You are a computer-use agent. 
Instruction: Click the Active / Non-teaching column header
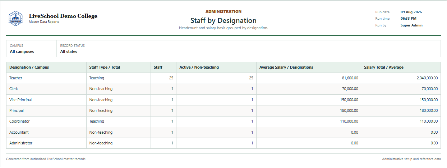point(216,67)
